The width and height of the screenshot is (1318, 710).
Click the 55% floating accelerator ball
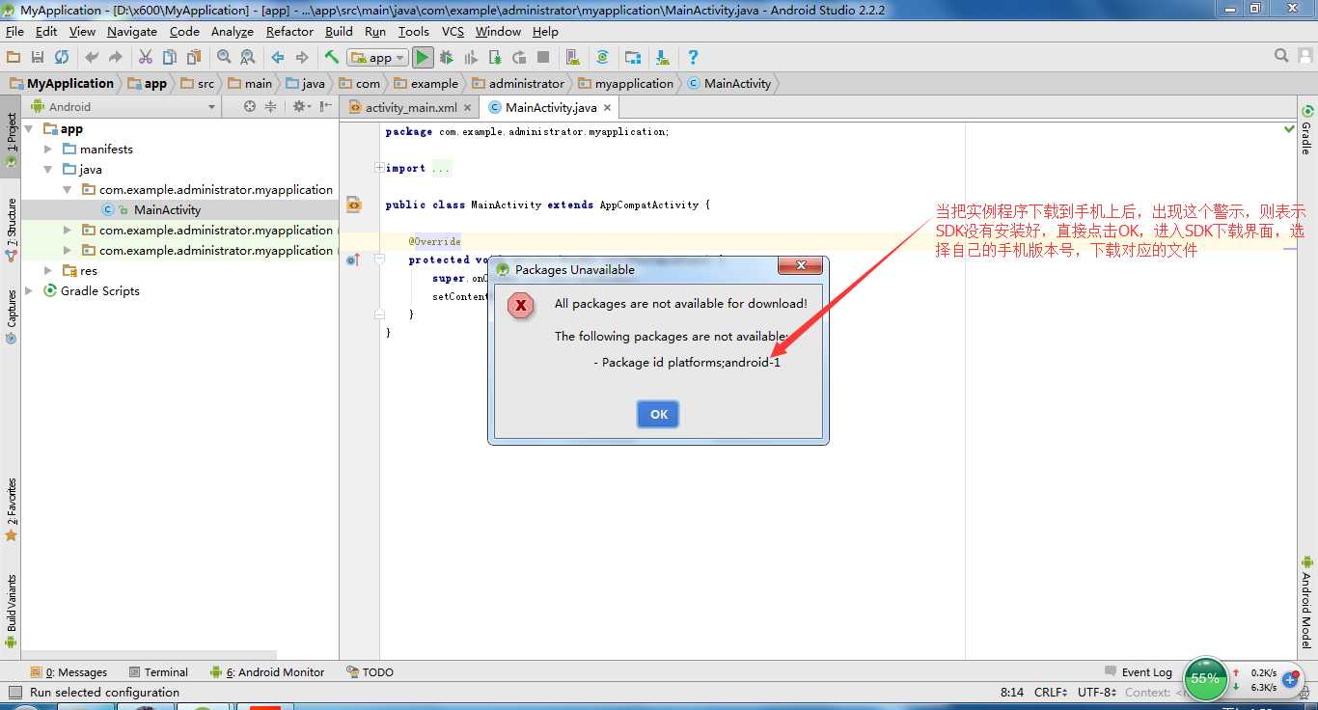(1205, 678)
